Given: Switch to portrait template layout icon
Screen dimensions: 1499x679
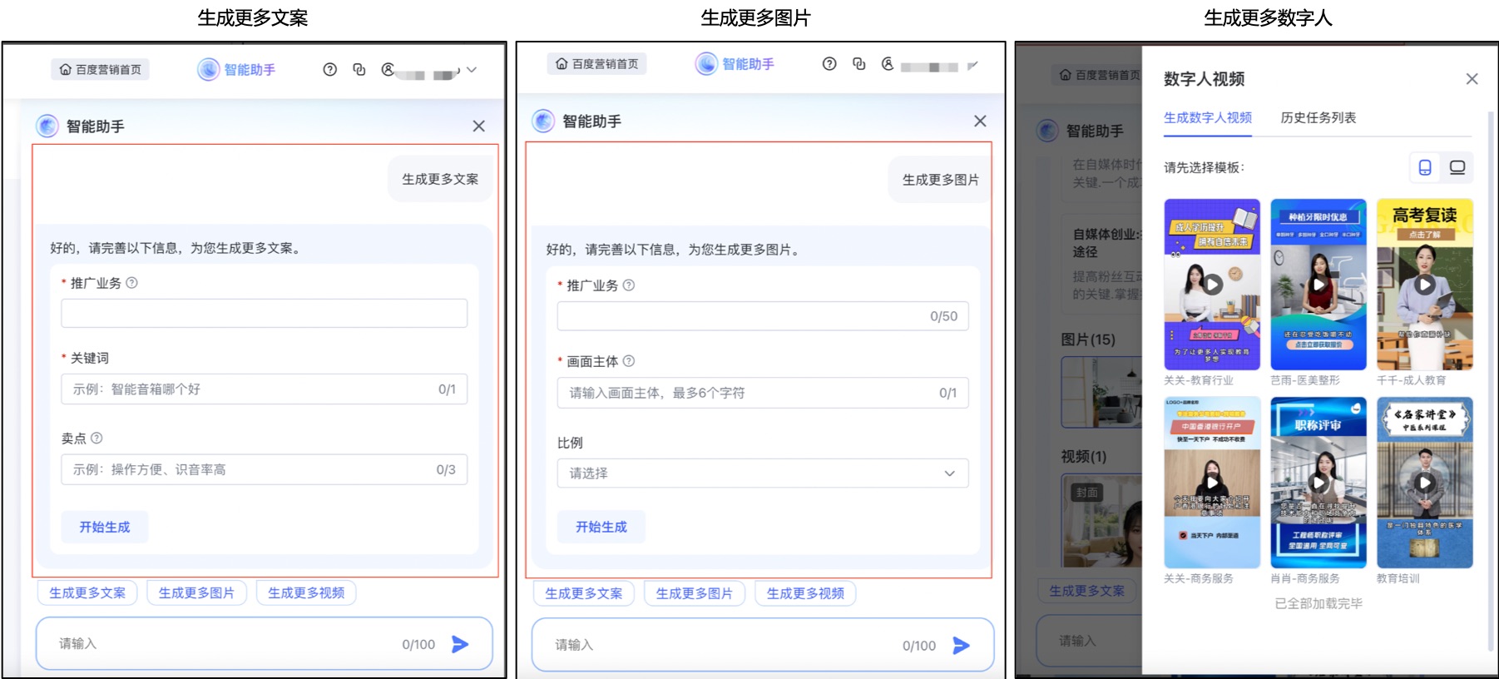Looking at the screenshot, I should click(x=1425, y=167).
